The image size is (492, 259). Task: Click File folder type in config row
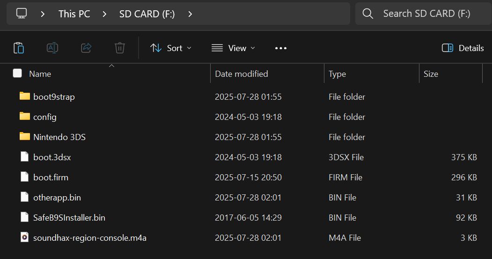[347, 117]
